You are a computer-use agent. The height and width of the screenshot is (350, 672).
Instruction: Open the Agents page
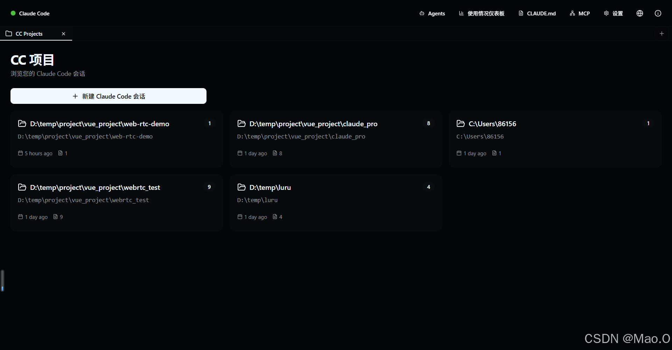click(x=432, y=13)
